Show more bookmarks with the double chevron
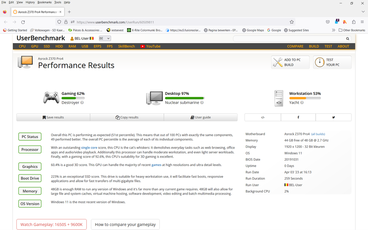 pyautogui.click(x=333, y=30)
